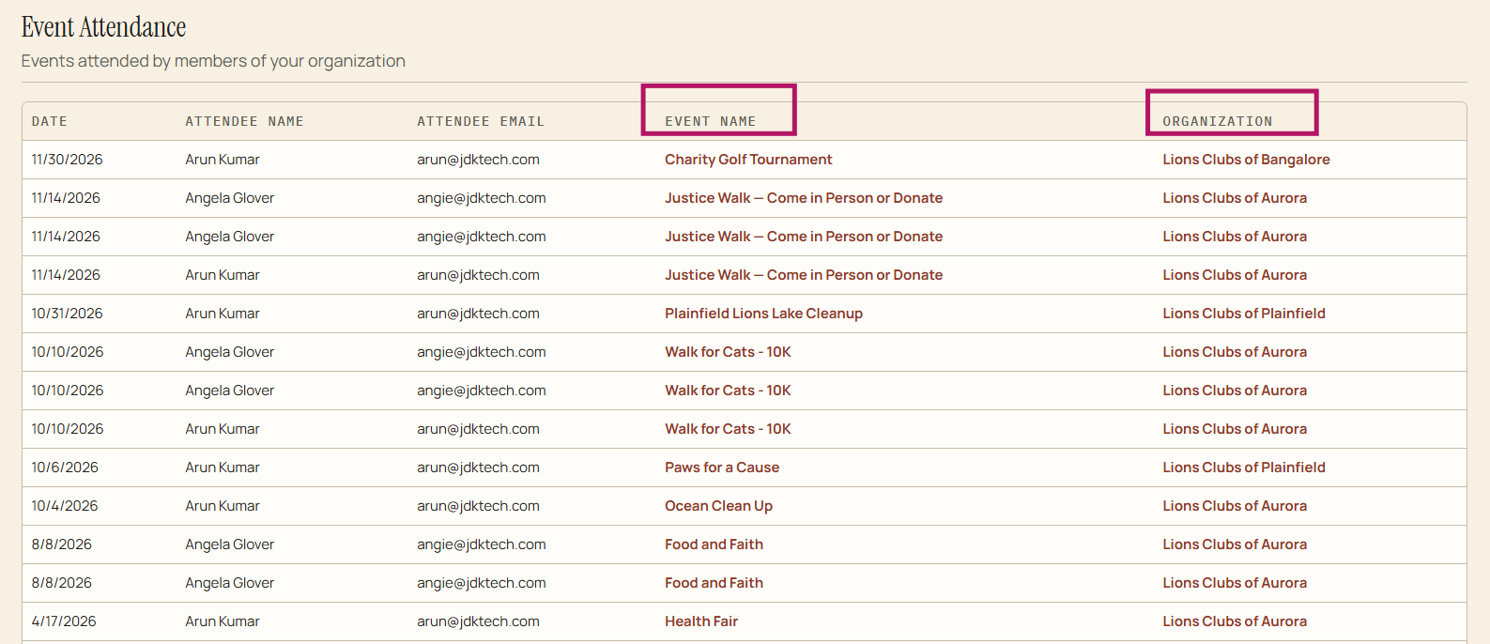Select Lions Clubs of Aurora in Arun Kumar's Justice Walk row
The image size is (1490, 644).
1235,275
